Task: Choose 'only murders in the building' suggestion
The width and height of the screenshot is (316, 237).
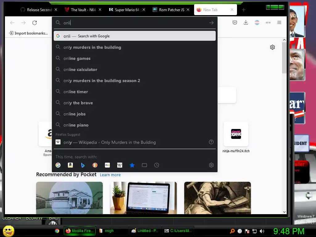Action: tap(135, 47)
